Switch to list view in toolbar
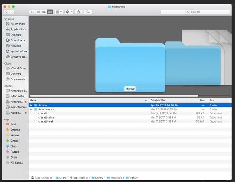 [x=38, y=12]
